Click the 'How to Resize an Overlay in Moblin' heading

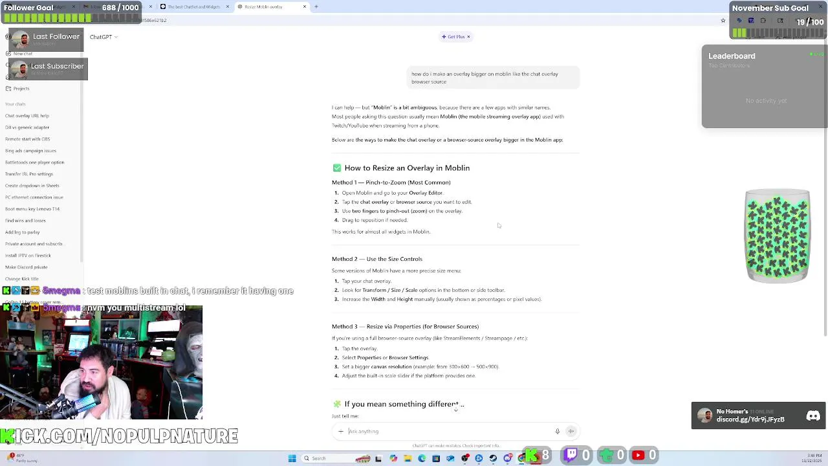point(407,168)
